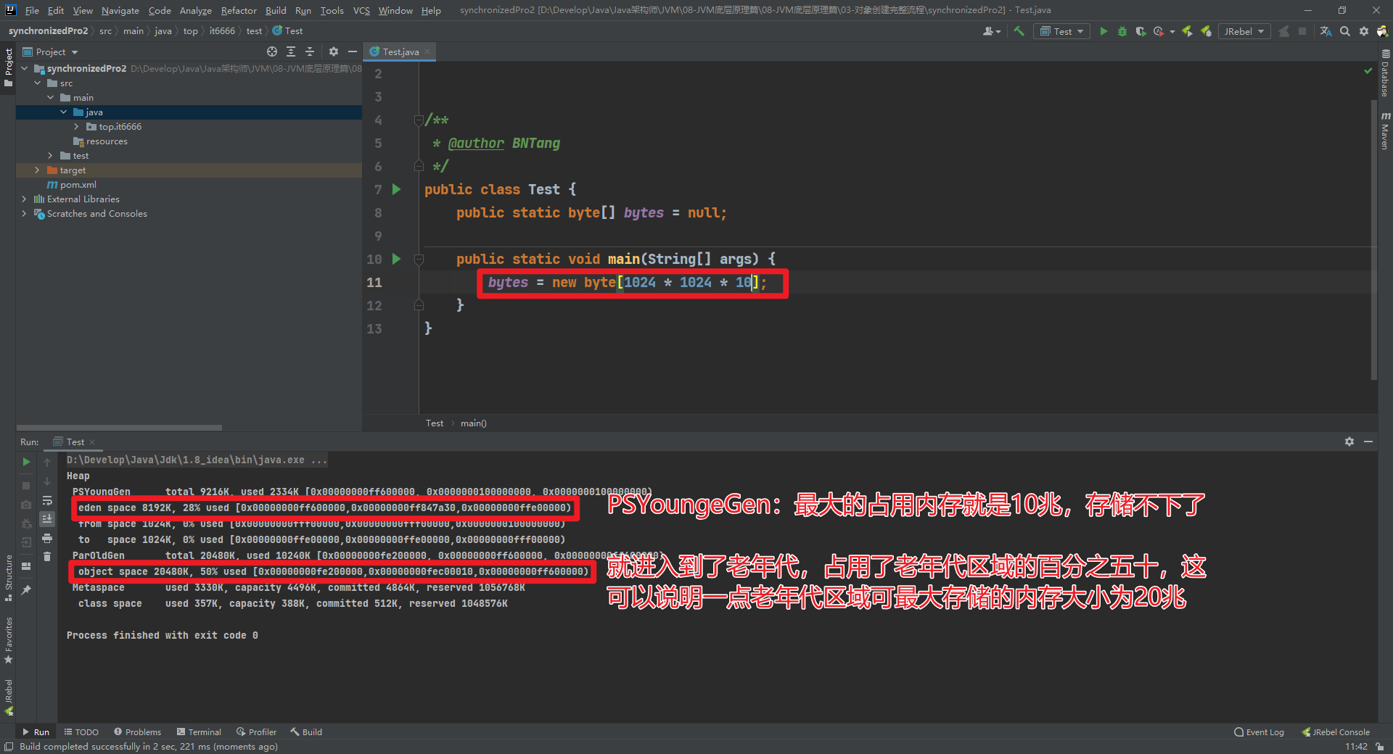The width and height of the screenshot is (1393, 754).
Task: Open Run panel settings gear
Action: [1349, 442]
